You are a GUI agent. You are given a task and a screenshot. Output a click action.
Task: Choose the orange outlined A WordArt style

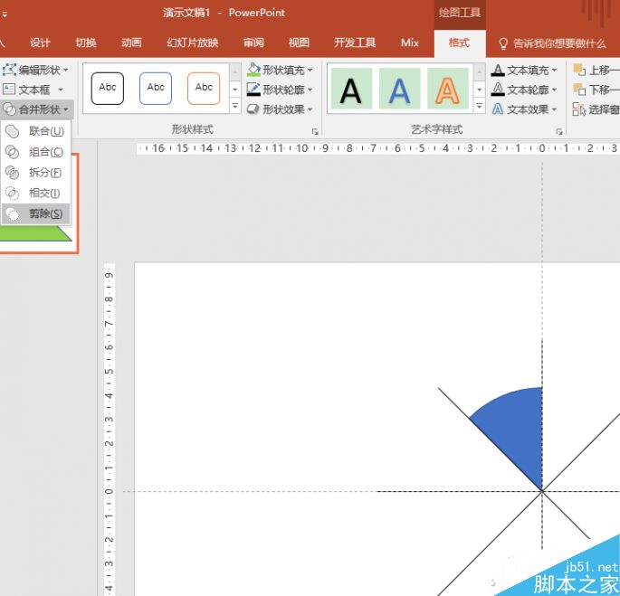pos(446,89)
